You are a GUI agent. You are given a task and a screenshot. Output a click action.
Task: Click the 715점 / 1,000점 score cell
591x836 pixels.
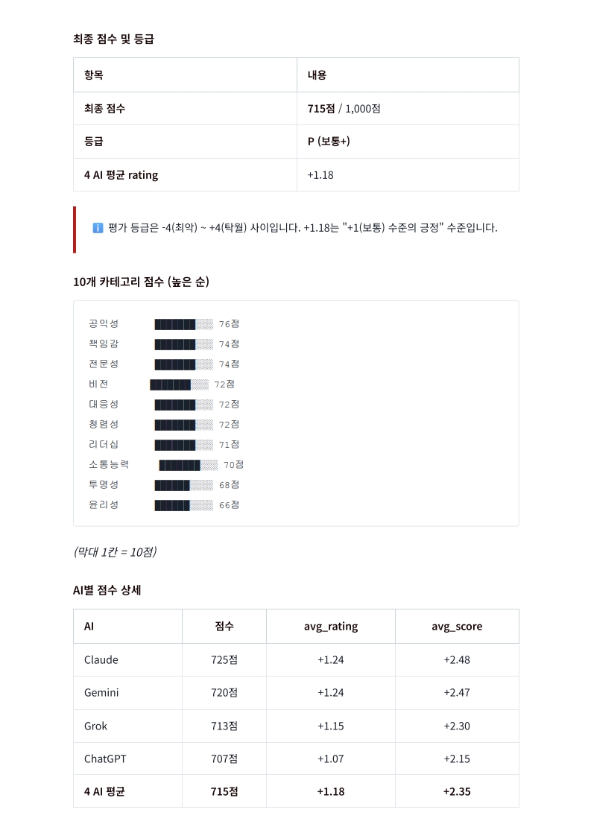[x=344, y=109]
